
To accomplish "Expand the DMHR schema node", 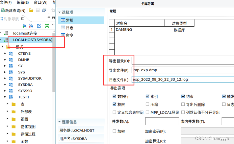I will (5, 59).
